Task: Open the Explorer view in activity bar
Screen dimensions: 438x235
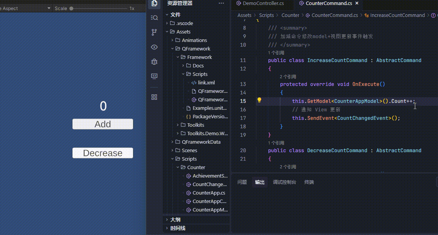Action: click(154, 3)
